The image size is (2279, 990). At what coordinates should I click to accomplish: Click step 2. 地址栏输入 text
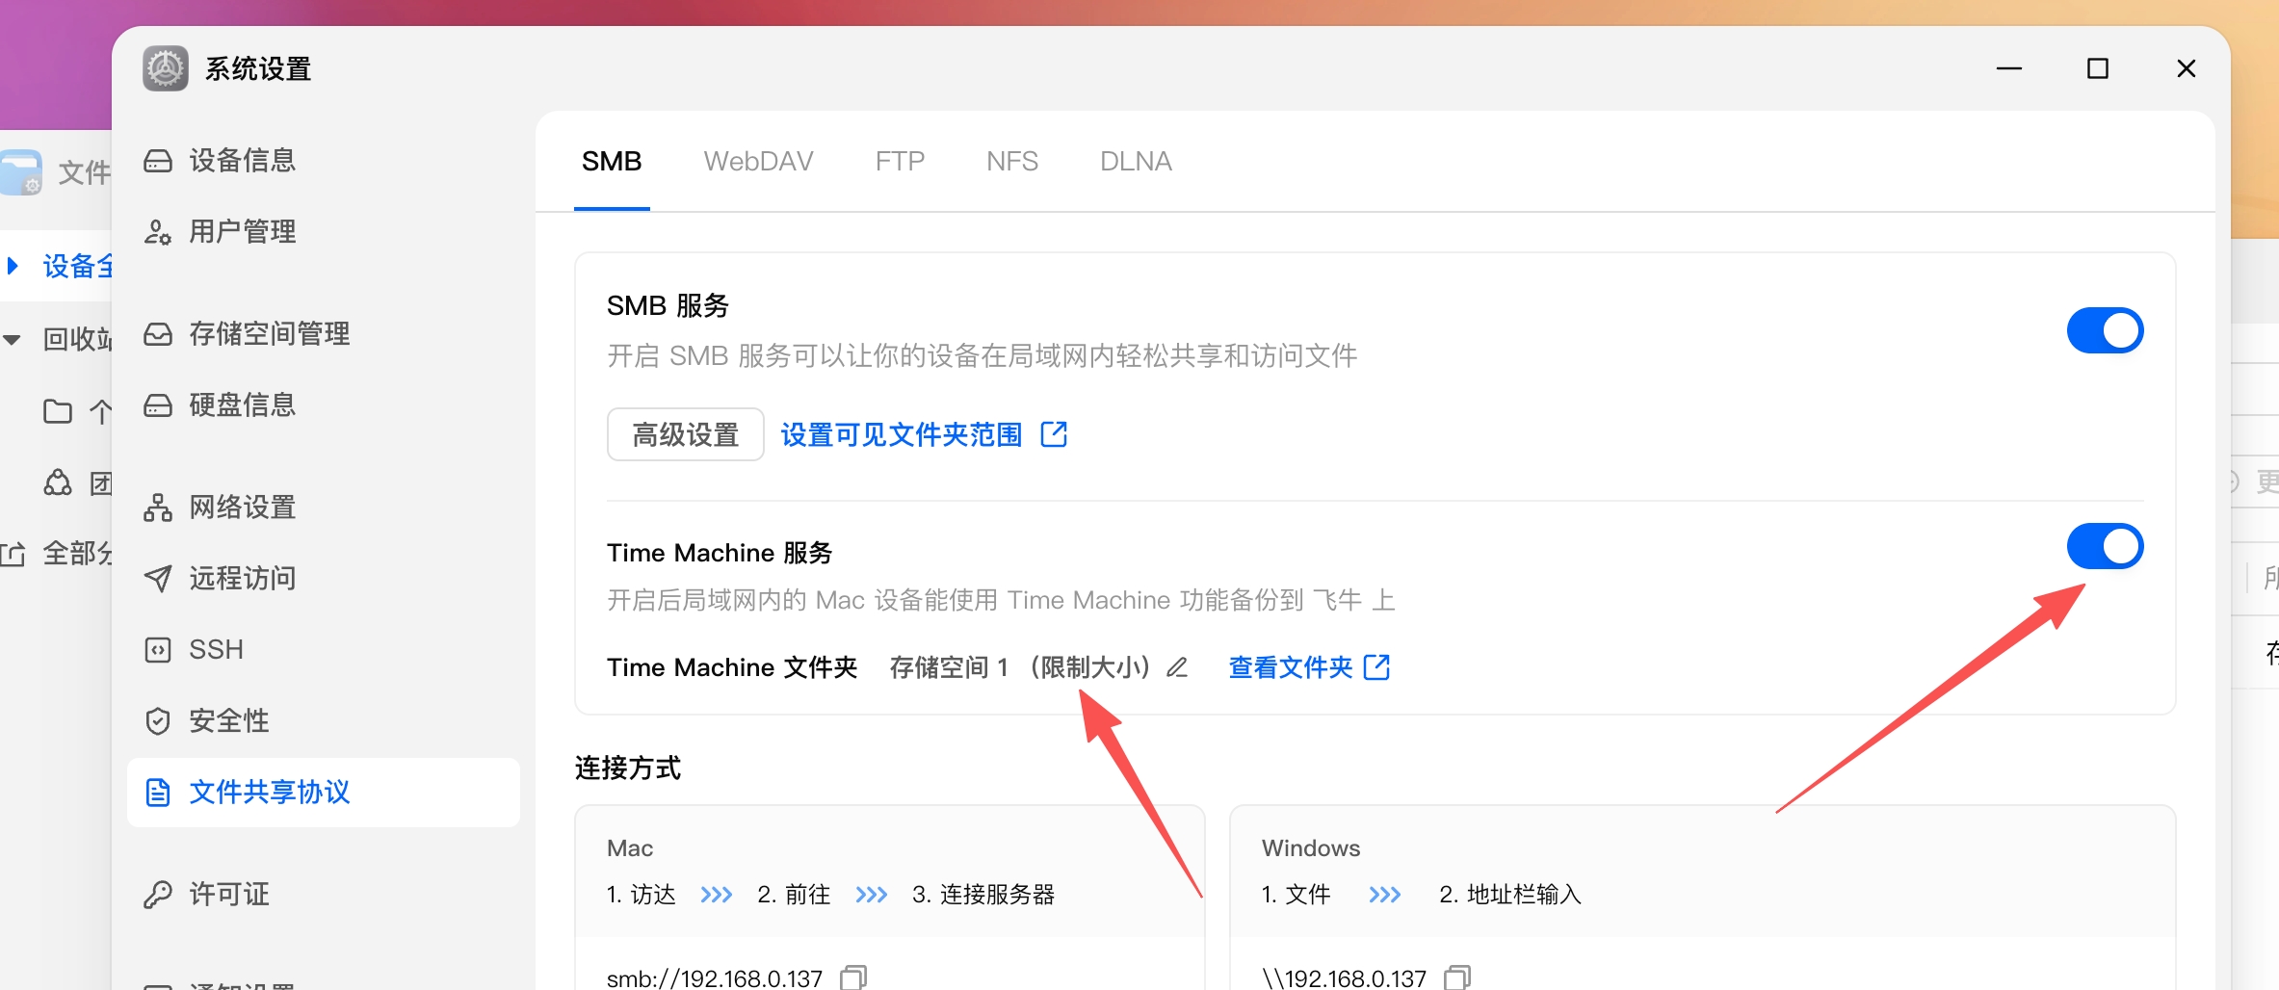[x=1510, y=895]
